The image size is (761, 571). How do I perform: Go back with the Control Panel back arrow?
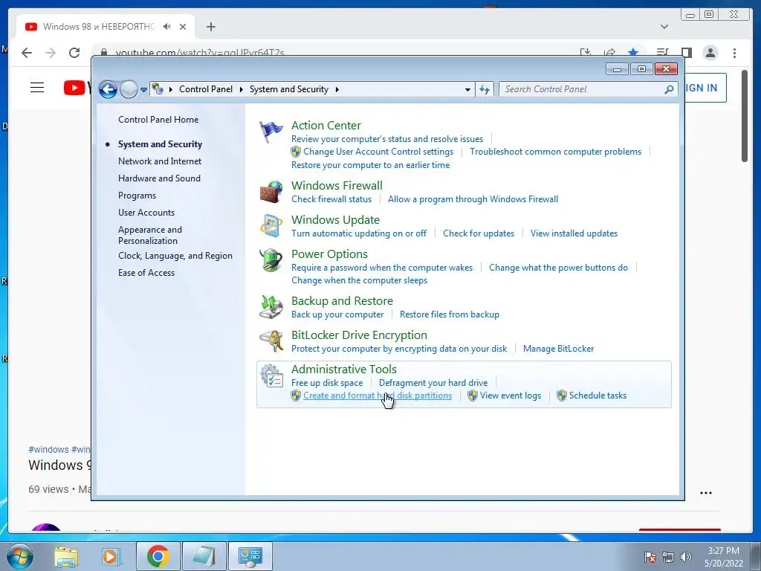(x=108, y=89)
